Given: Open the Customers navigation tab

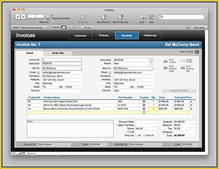Looking at the screenshot, I should (80, 35).
